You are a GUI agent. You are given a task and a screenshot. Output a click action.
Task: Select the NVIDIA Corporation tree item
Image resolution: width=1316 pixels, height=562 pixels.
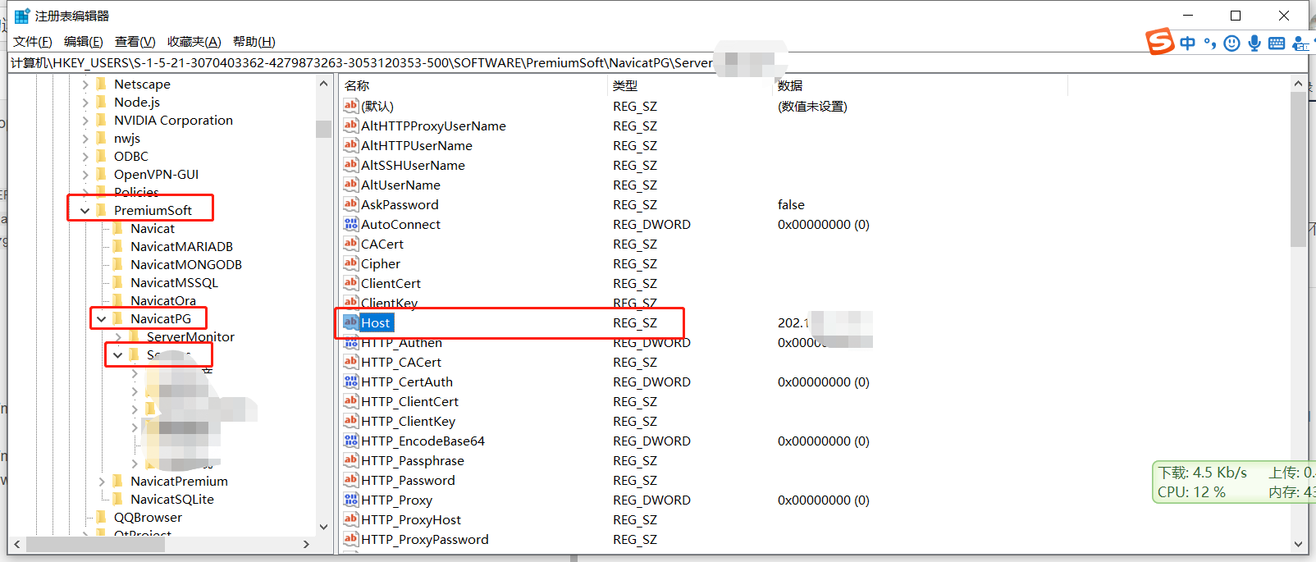[x=173, y=120]
